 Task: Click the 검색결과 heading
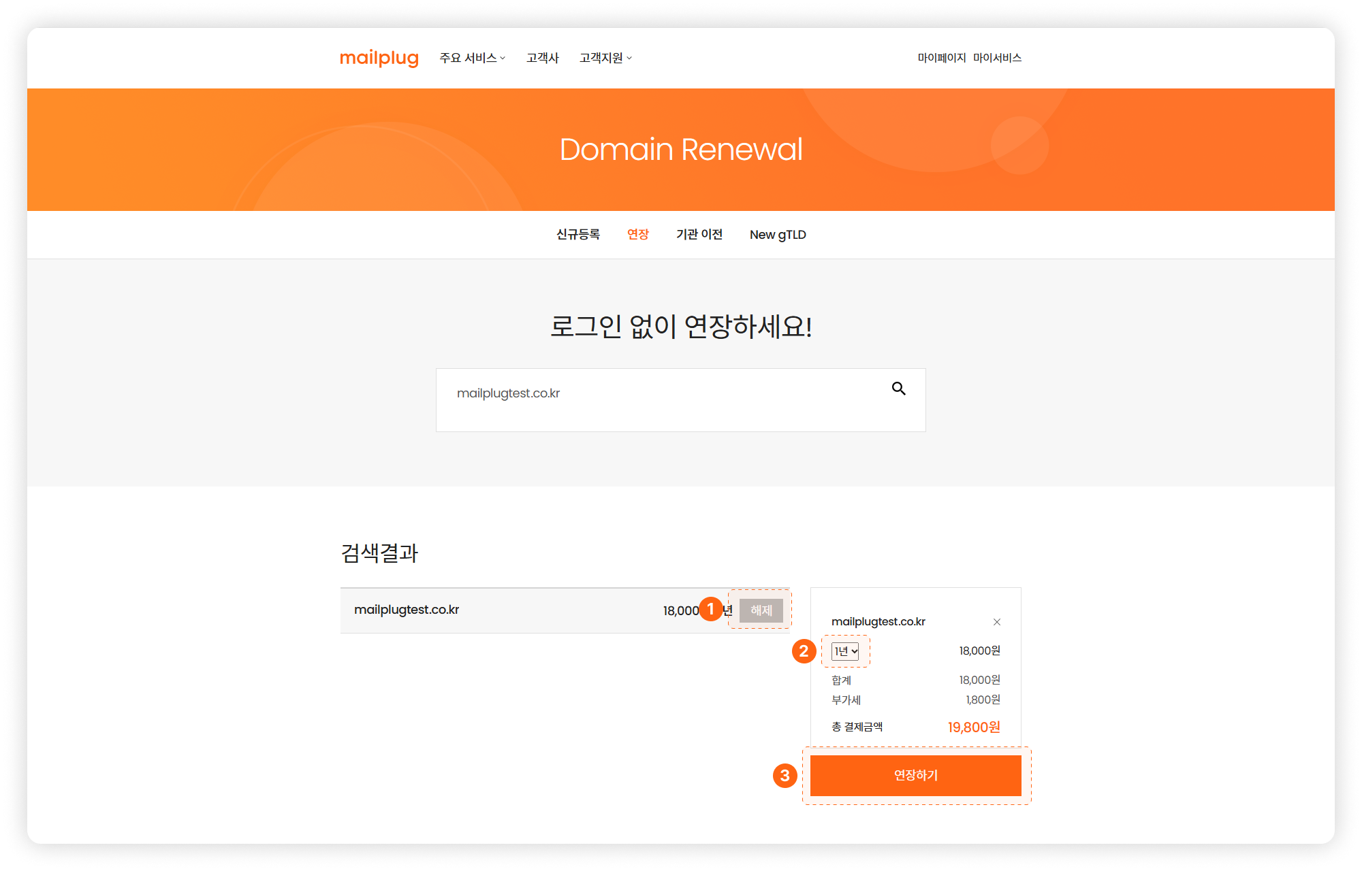point(379,553)
